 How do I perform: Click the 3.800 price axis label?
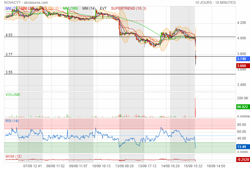point(242,54)
